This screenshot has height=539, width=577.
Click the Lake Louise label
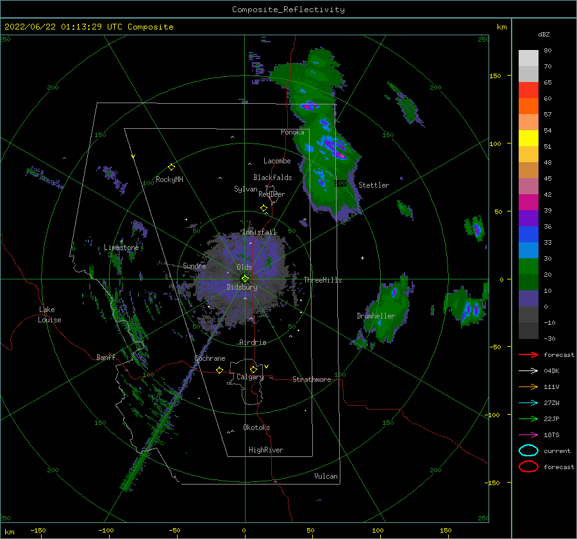(x=49, y=315)
